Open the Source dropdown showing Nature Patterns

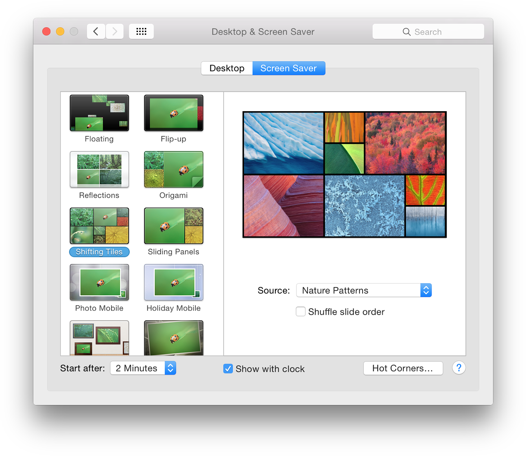point(364,290)
